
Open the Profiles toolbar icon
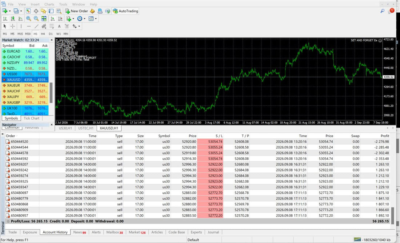click(x=16, y=11)
